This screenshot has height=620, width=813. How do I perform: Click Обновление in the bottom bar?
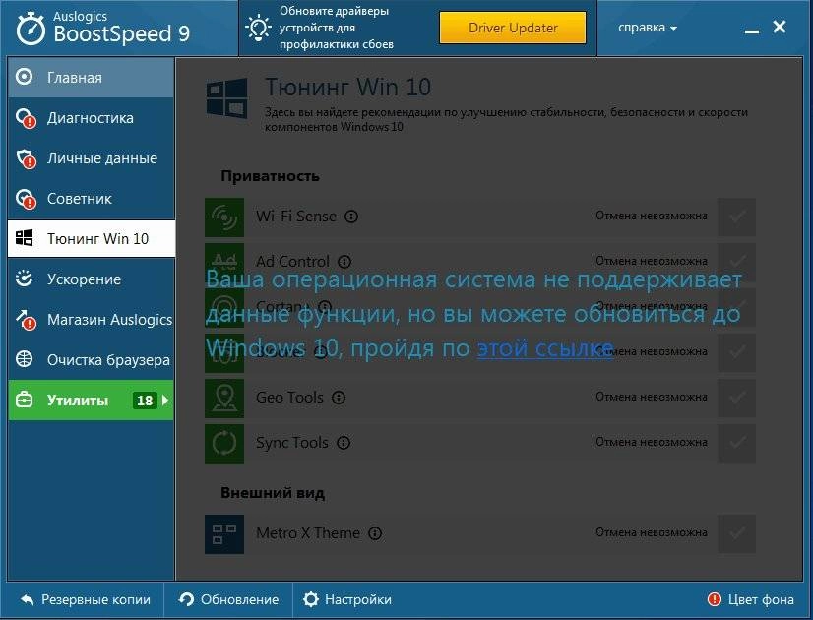[x=228, y=599]
